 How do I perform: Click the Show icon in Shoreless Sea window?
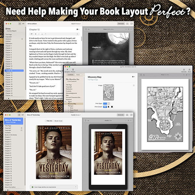[x=189, y=69]
